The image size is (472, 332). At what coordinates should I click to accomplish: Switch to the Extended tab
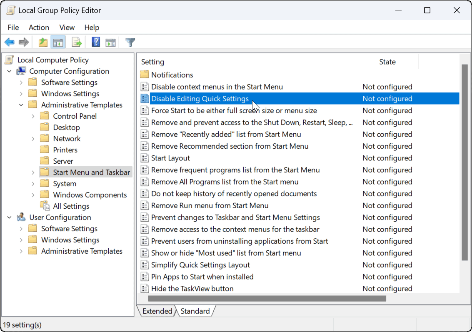157,311
